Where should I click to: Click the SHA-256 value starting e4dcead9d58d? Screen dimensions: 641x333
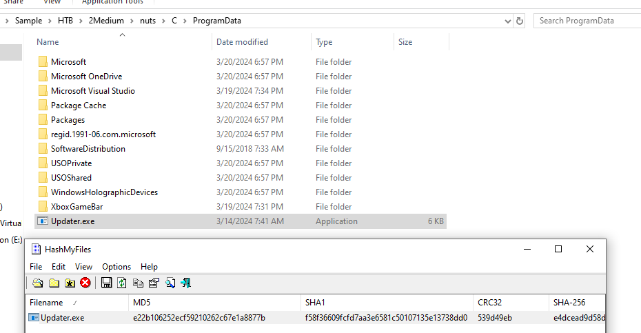click(x=579, y=318)
